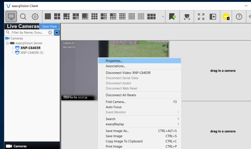
Task: Select the wide 4x2 layout icon
Action: tap(151, 16)
